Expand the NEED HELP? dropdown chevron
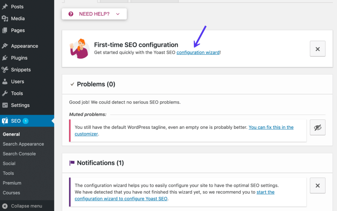The image size is (337, 211). pyautogui.click(x=118, y=14)
